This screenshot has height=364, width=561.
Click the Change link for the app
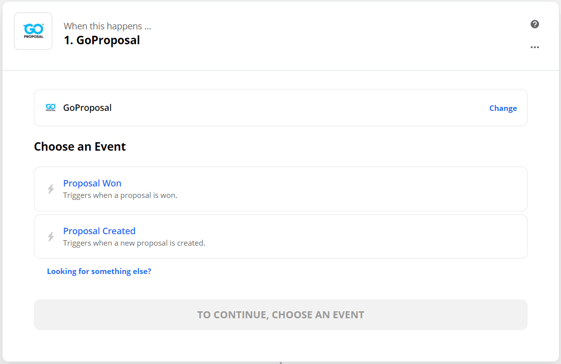503,108
